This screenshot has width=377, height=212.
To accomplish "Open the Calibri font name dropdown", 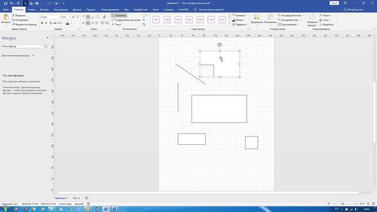I will click(x=59, y=17).
